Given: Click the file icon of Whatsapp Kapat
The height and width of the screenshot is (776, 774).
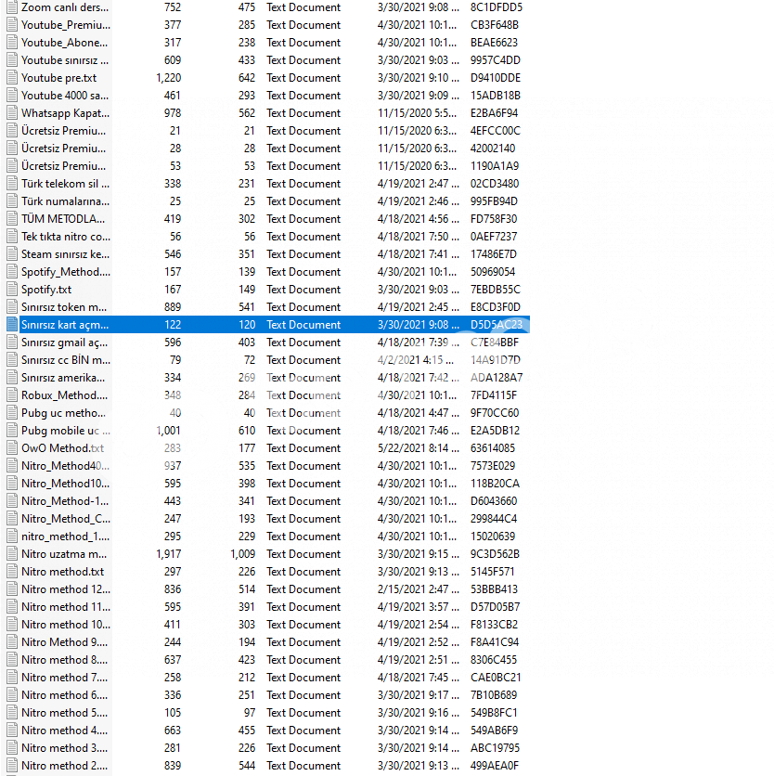Looking at the screenshot, I should 12,113.
